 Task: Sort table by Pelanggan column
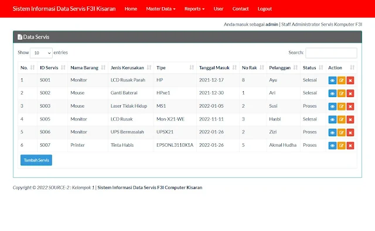point(284,68)
